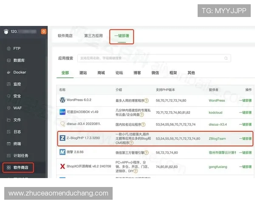Click the search magnifier icon in search box

click(x=226, y=58)
